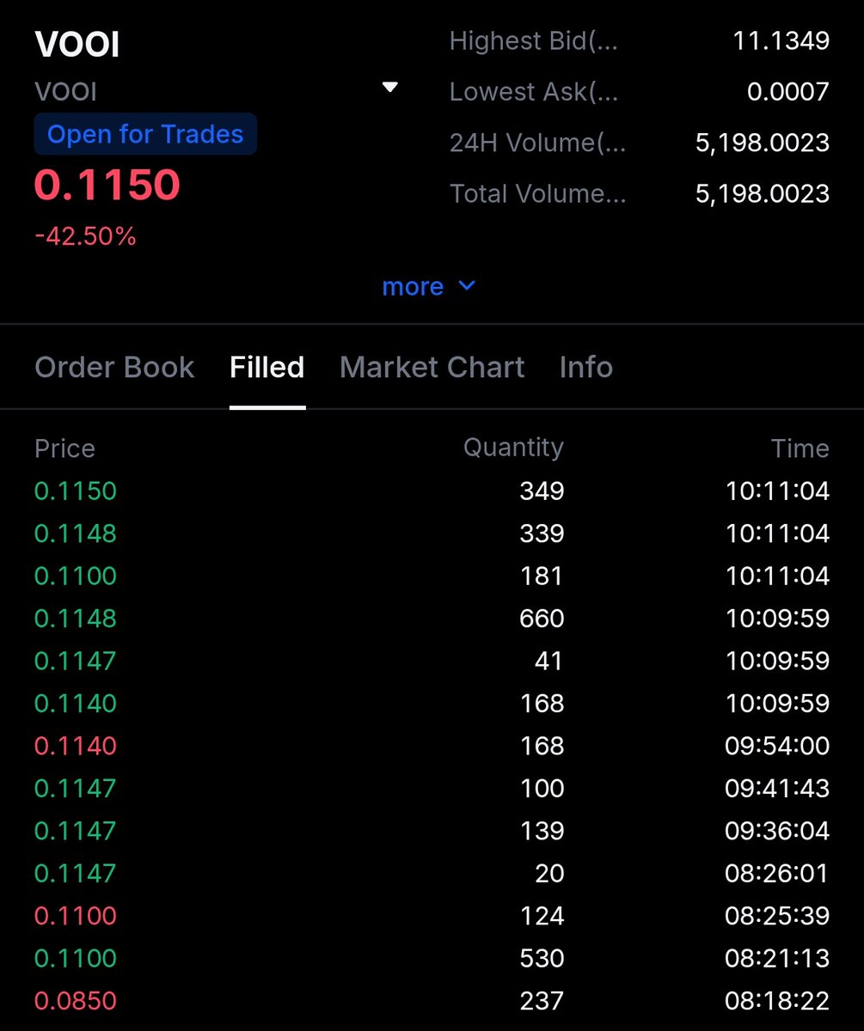The width and height of the screenshot is (864, 1031).
Task: Click the Lowest Ask value 0.0007
Action: (x=787, y=91)
